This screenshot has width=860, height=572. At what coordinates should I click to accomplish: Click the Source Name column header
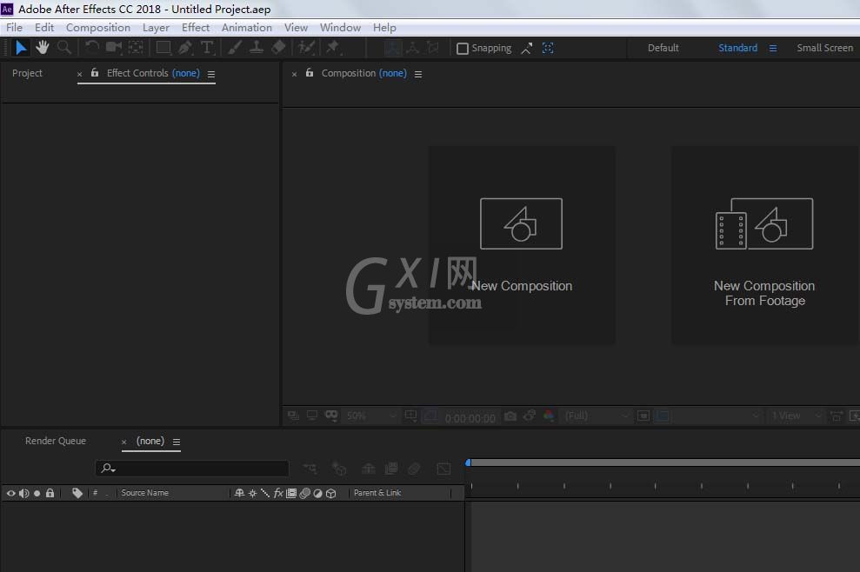(x=145, y=493)
